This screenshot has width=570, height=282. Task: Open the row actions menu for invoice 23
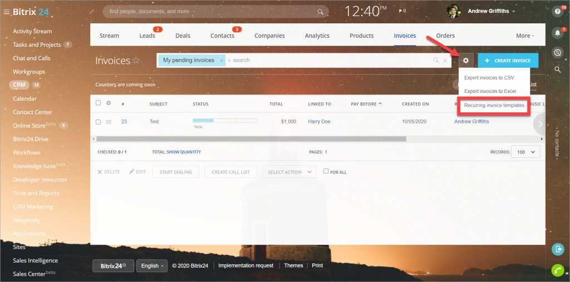109,122
